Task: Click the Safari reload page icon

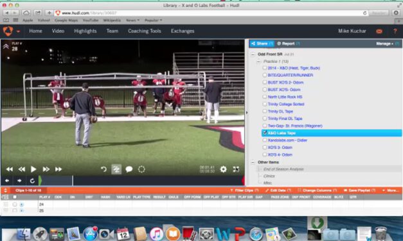Action: 364,13
